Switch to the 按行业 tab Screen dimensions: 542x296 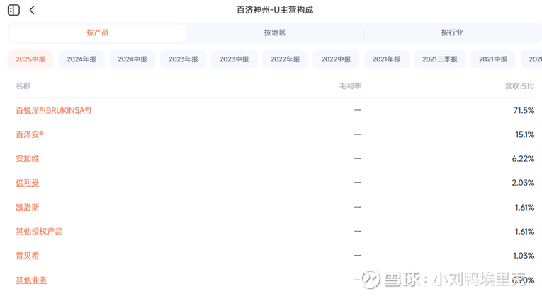452,32
